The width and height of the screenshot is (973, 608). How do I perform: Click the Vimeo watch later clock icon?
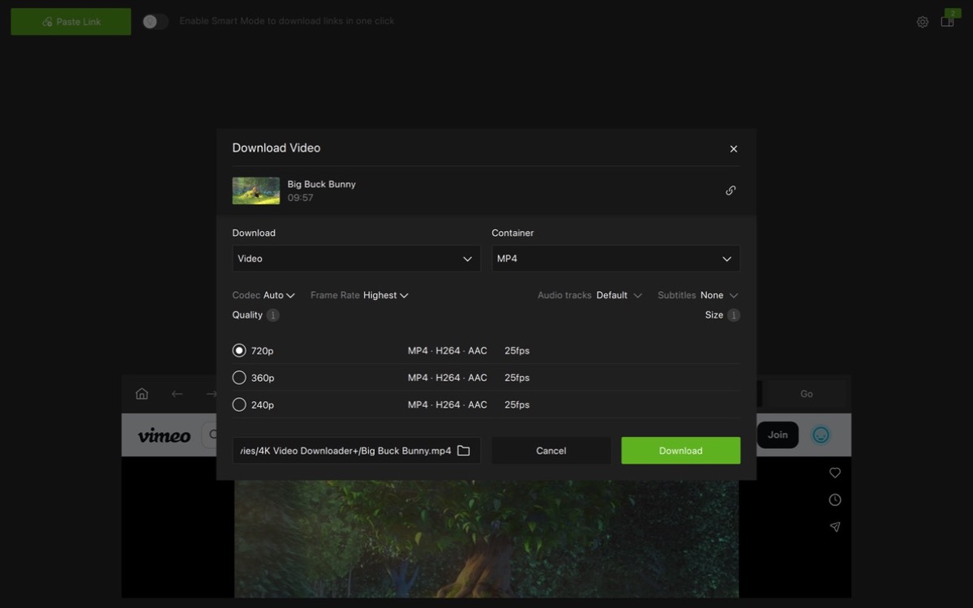tap(835, 500)
